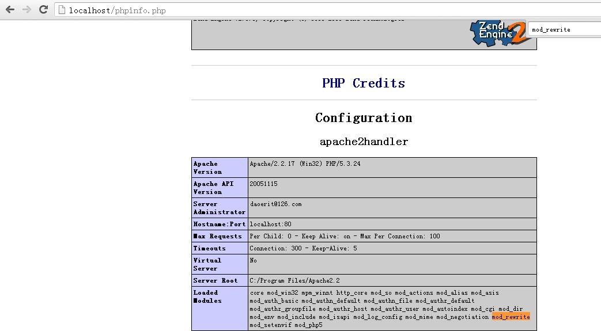Click the page icon in the address bar
Viewport: 601px width, 331px height.
coord(62,10)
